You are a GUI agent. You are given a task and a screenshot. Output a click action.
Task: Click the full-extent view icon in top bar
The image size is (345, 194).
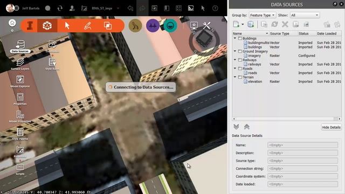(178, 9)
